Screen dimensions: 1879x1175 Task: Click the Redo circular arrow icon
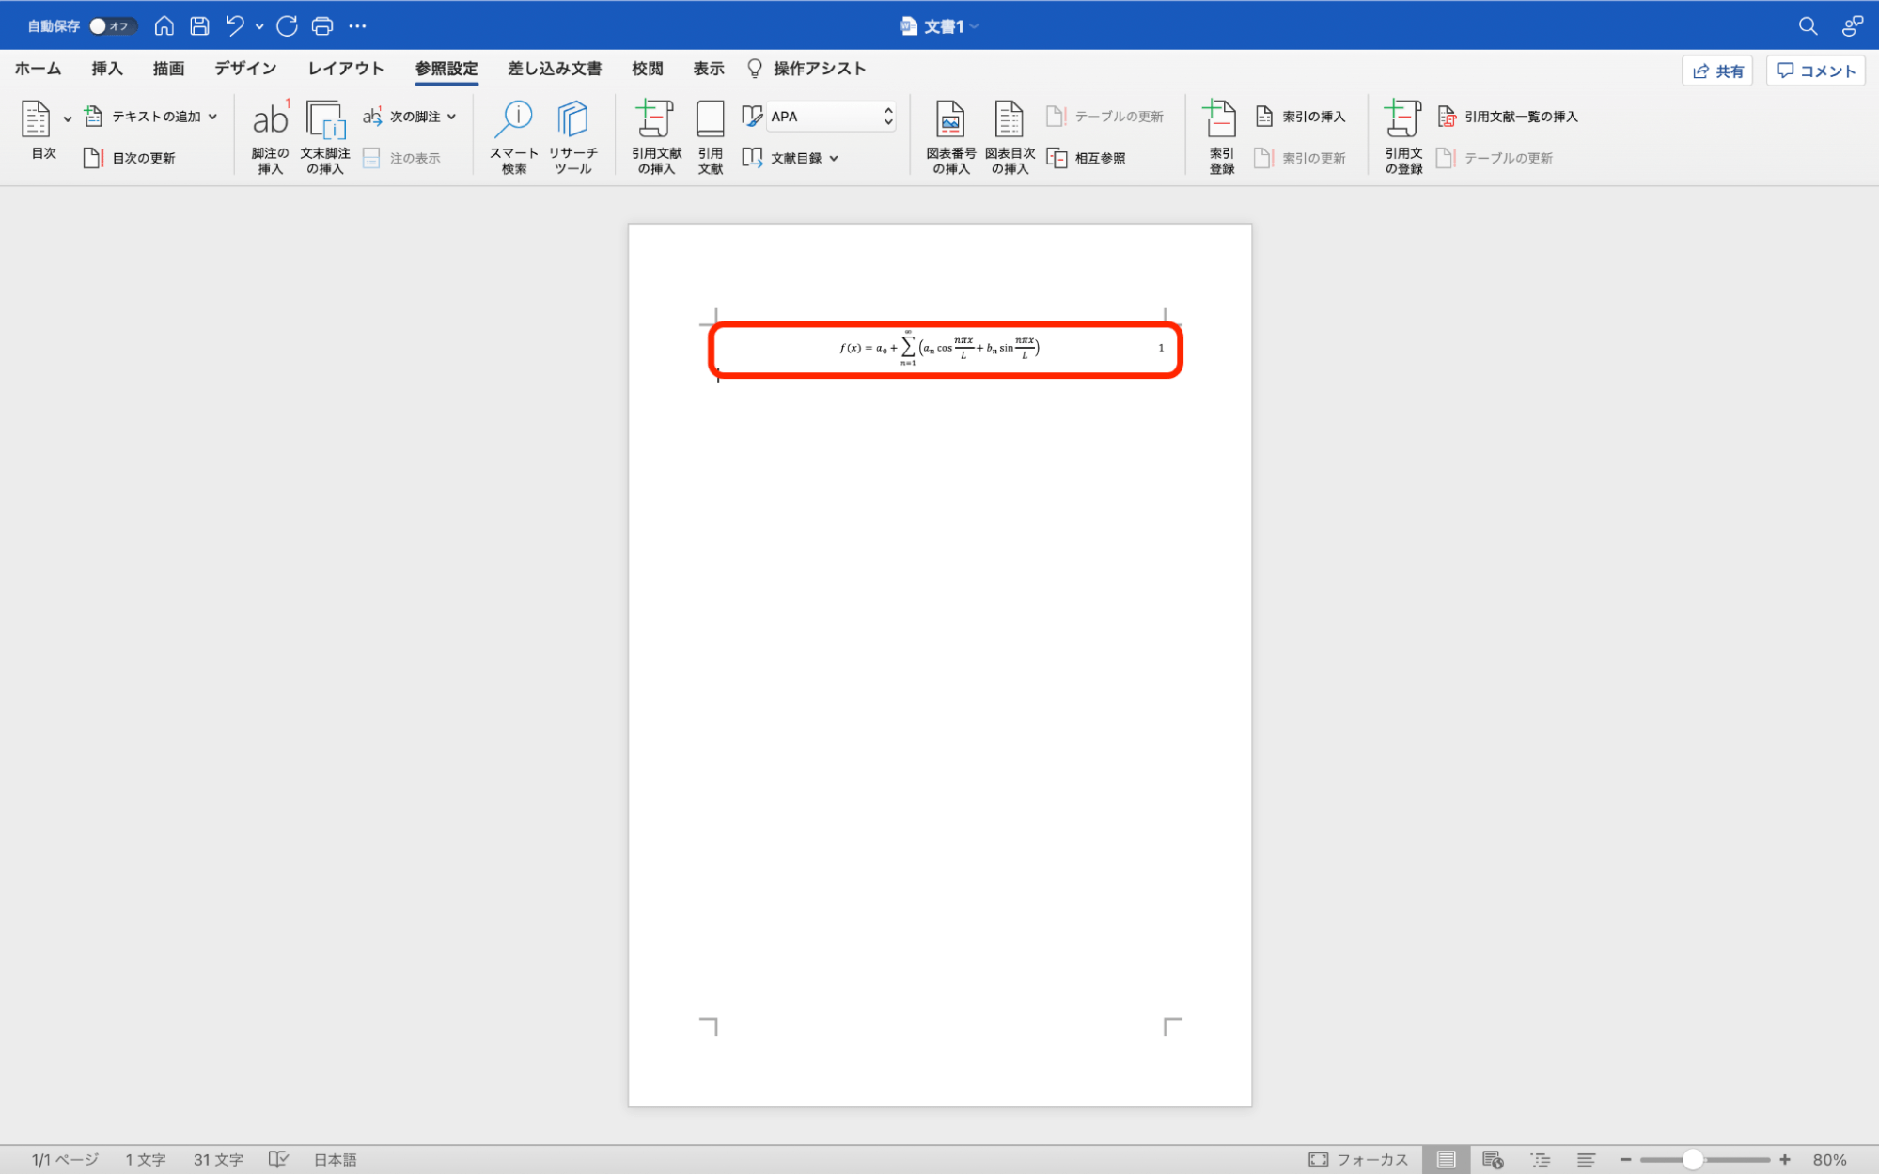click(287, 26)
